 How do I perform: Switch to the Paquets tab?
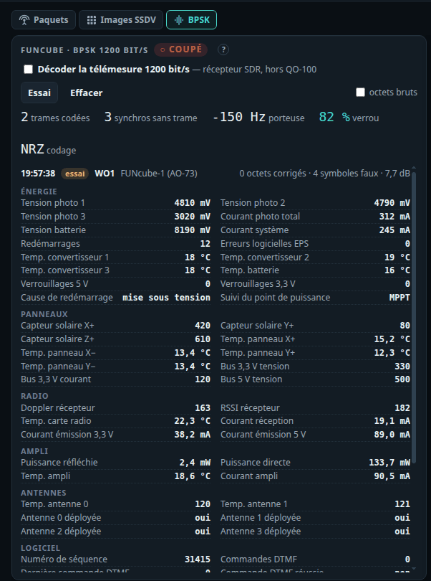pos(44,20)
